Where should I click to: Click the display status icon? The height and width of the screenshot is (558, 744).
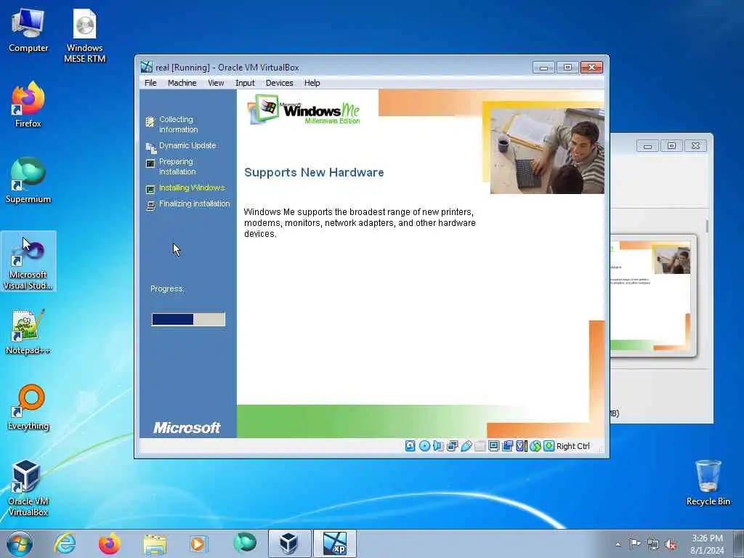[x=493, y=446]
